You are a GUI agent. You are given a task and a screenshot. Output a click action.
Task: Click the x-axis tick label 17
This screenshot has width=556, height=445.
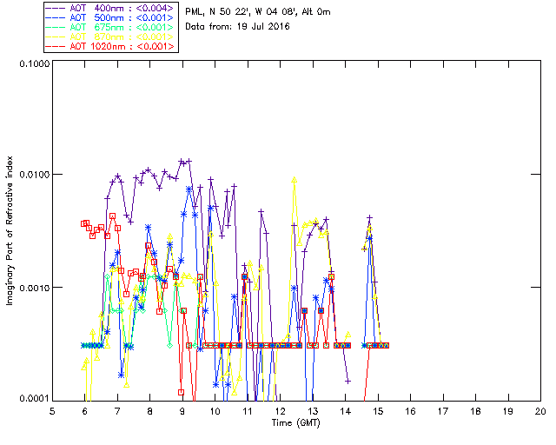(x=443, y=411)
